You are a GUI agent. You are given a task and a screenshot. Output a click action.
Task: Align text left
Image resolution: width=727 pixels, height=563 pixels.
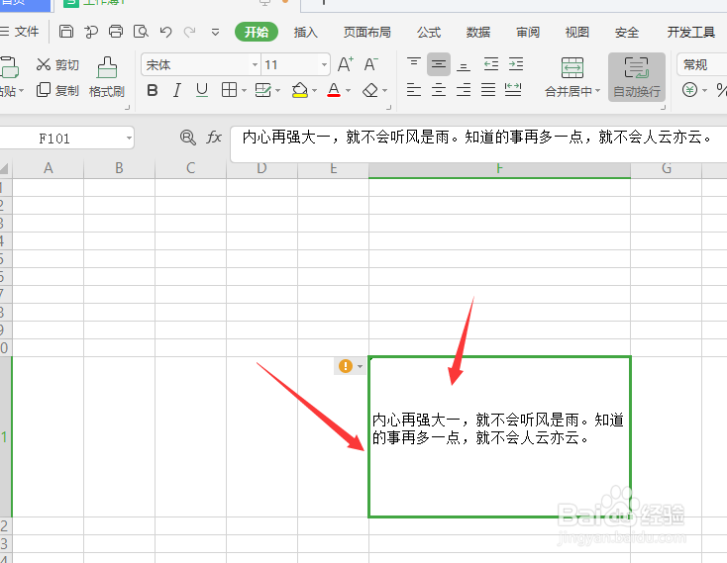coord(414,90)
